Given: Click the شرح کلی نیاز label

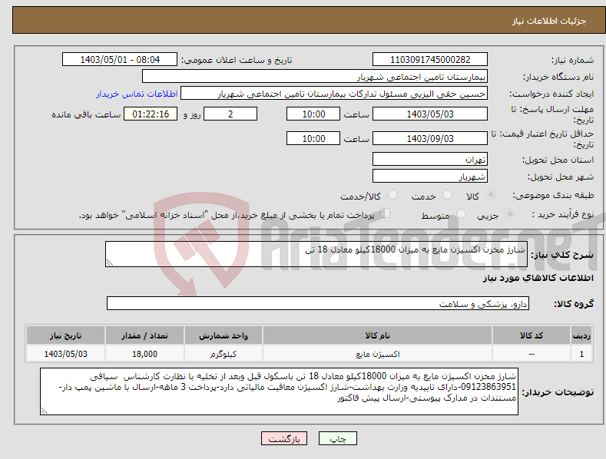Looking at the screenshot, I should click(562, 255).
